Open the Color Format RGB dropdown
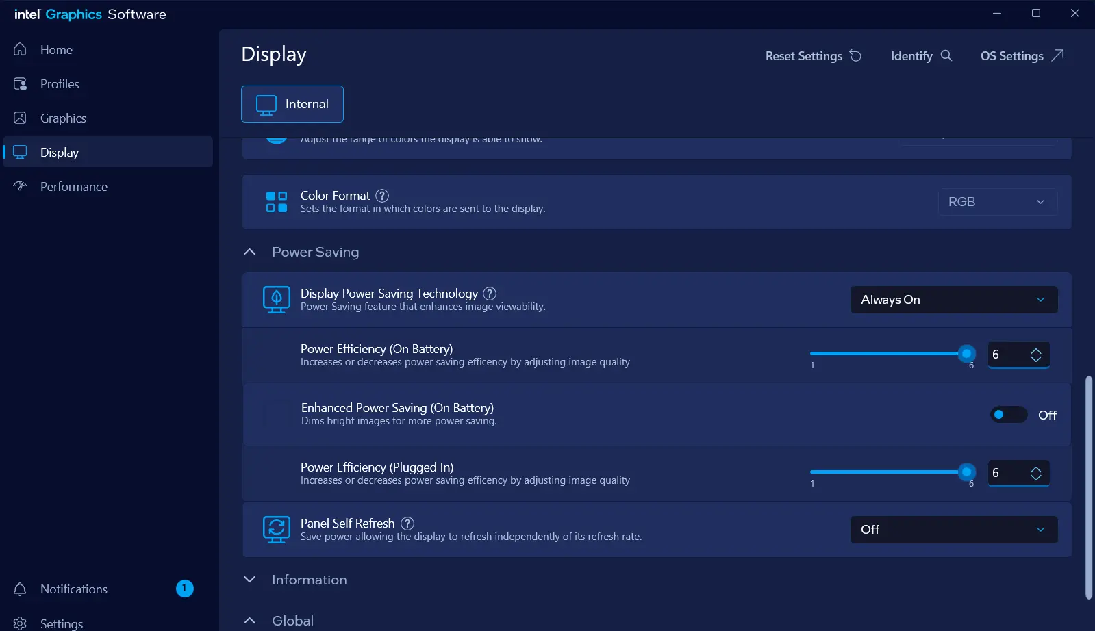1095x631 pixels. pos(998,202)
